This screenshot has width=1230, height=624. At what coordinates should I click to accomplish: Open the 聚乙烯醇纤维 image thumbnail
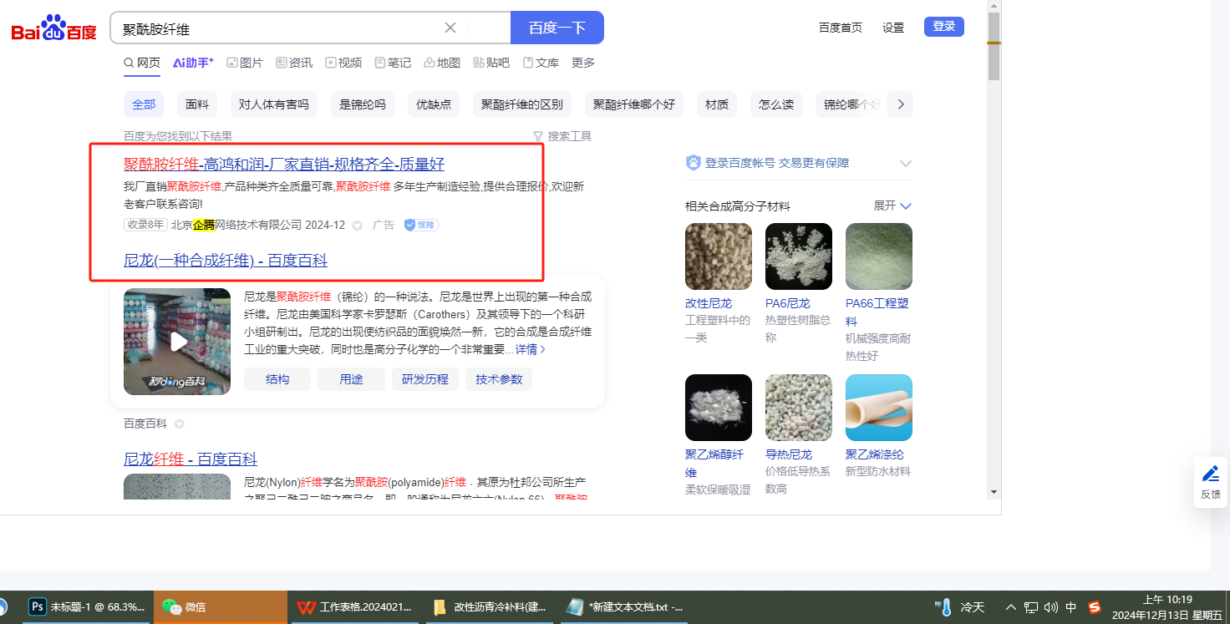pos(719,408)
